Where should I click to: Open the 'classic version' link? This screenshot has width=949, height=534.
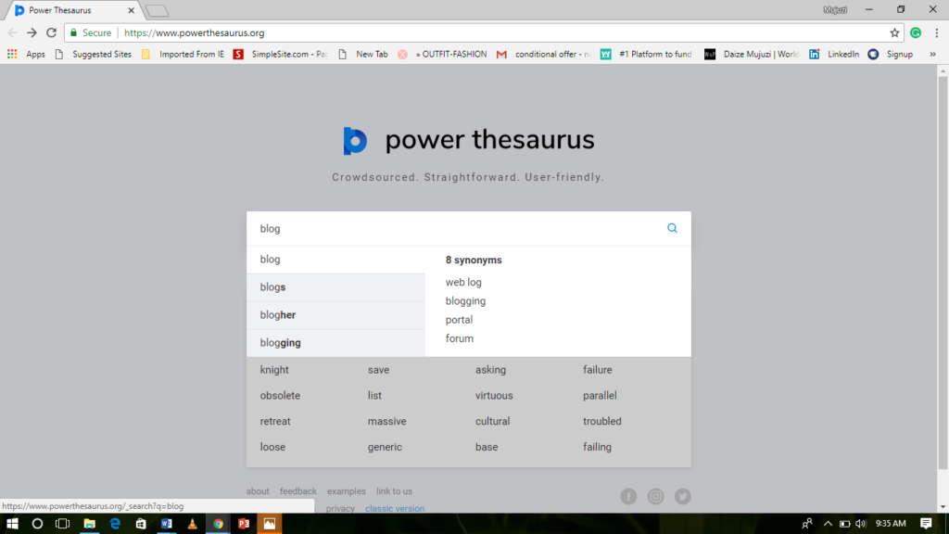[x=395, y=508]
